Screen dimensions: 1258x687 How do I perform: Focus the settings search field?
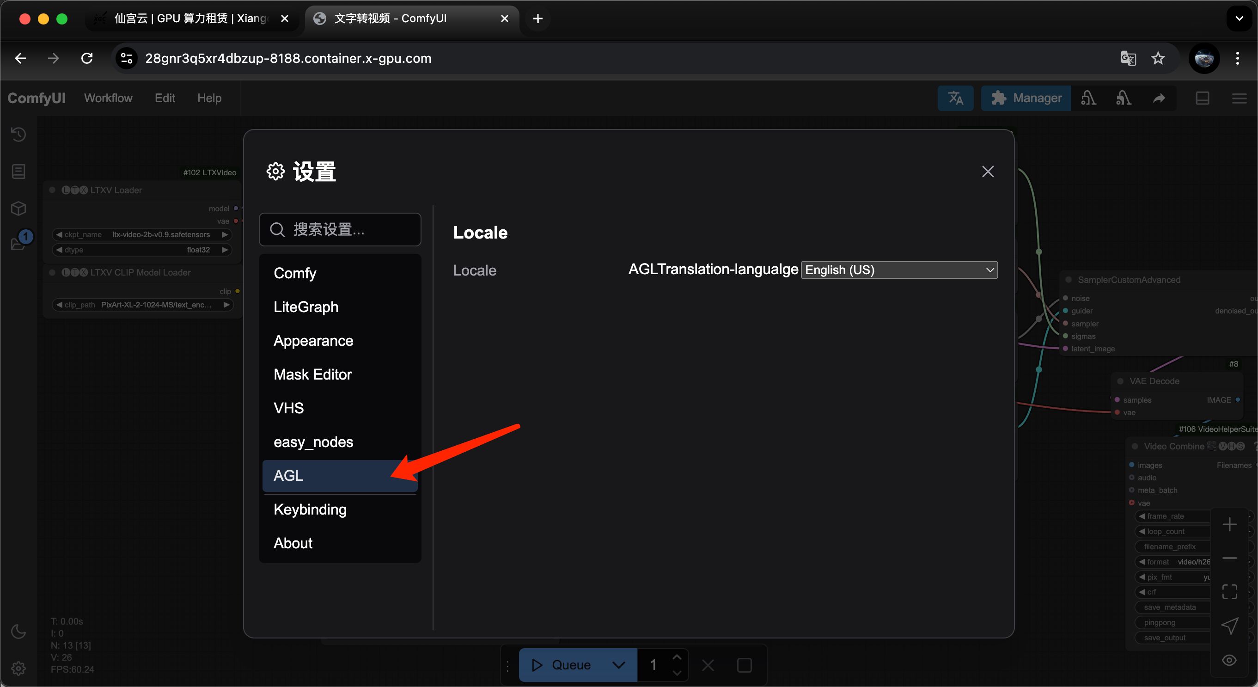click(x=340, y=229)
